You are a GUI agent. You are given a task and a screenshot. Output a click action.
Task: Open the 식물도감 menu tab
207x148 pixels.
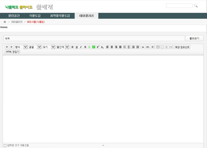35,16
